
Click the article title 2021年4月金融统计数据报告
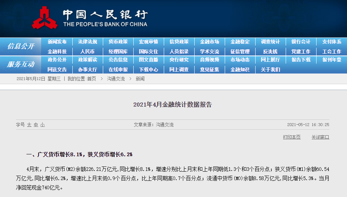(173, 105)
